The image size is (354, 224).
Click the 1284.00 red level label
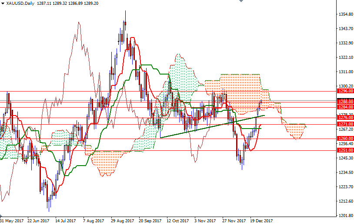pyautogui.click(x=345, y=107)
